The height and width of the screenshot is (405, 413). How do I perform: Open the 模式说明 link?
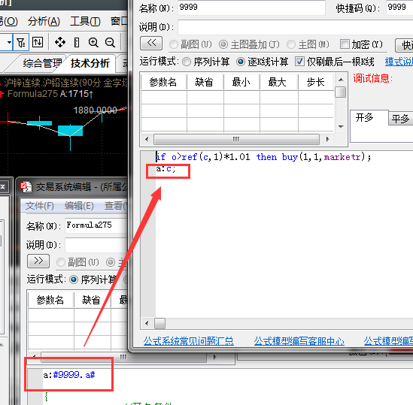click(x=399, y=62)
